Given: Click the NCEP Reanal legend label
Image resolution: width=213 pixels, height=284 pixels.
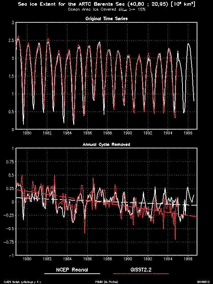Looking at the screenshot, I should [x=72, y=270].
